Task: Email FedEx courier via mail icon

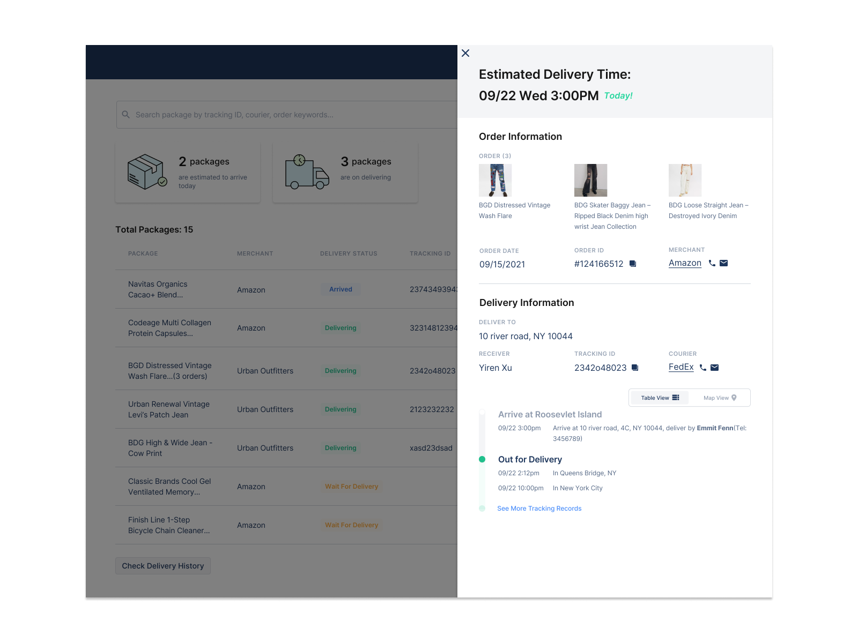Action: pos(714,367)
